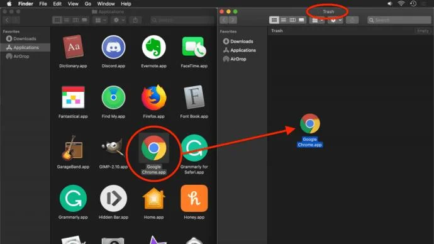434x244 pixels.
Task: Go forward in the Trash window
Action: (x=233, y=20)
